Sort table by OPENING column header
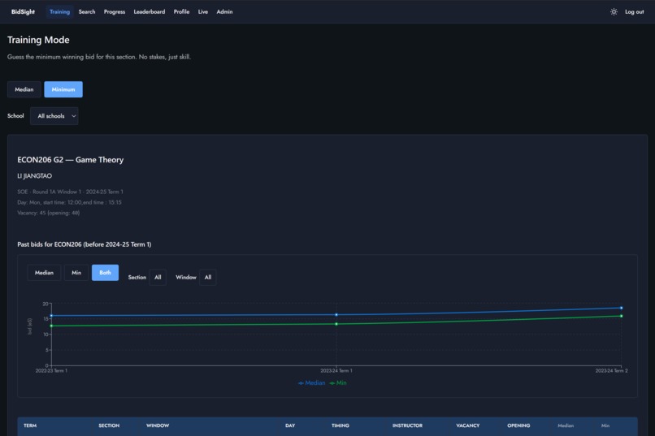655x436 pixels. point(518,425)
